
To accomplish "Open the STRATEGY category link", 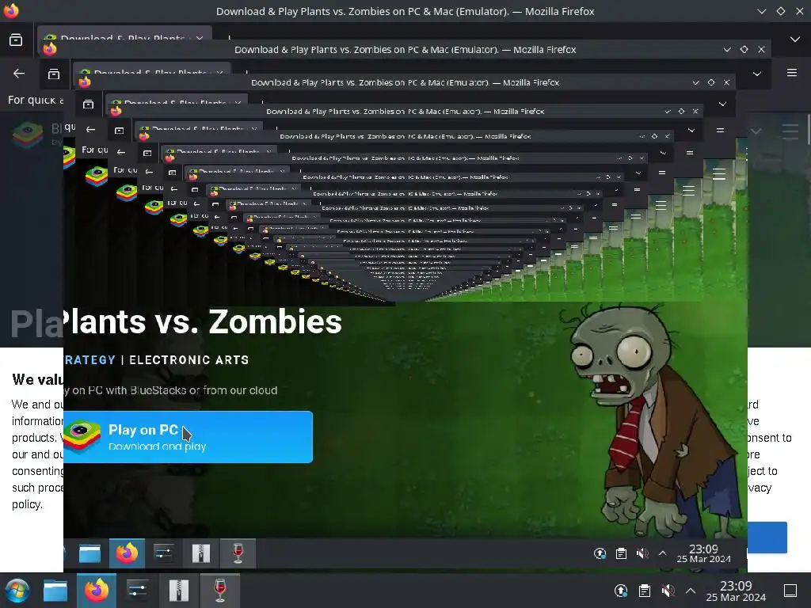I will (89, 360).
